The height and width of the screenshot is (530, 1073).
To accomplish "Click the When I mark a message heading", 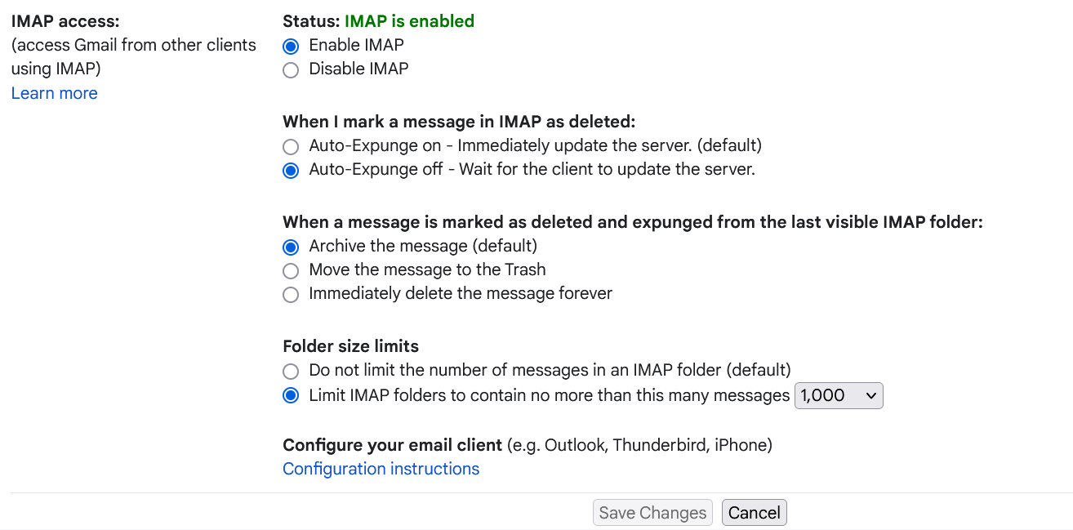I will [x=458, y=122].
